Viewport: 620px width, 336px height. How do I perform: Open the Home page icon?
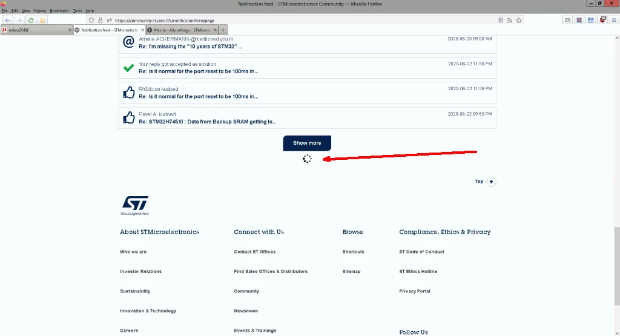[42, 20]
